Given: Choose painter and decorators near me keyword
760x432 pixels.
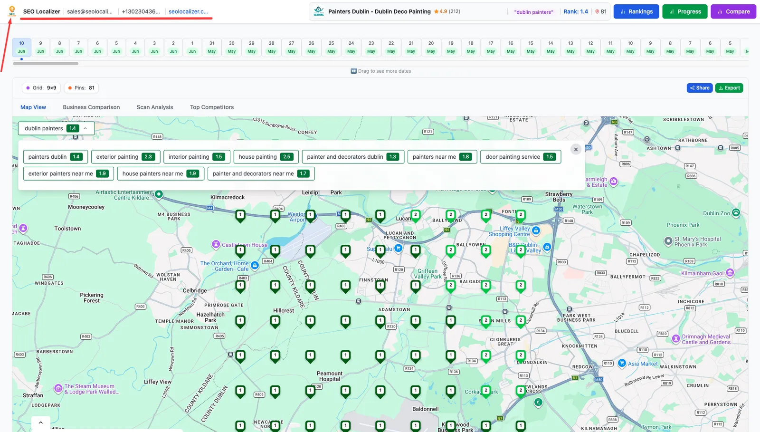Looking at the screenshot, I should [261, 173].
